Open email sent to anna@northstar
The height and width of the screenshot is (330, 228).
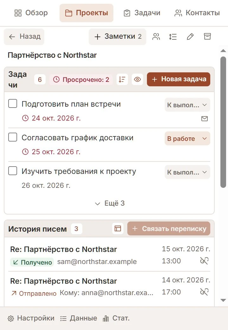[109, 287]
